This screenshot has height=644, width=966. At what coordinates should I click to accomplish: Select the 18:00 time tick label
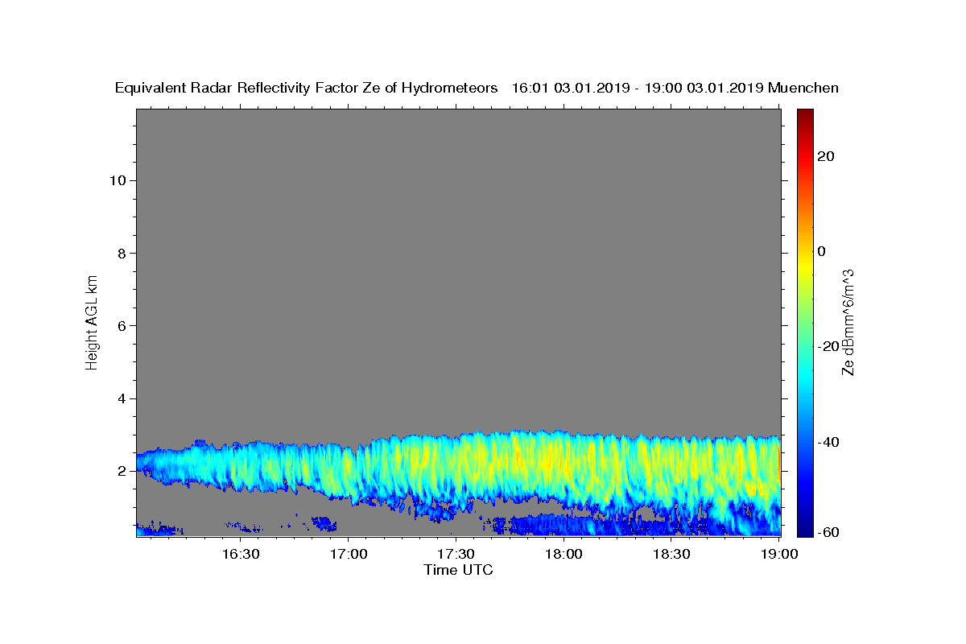pyautogui.click(x=563, y=554)
